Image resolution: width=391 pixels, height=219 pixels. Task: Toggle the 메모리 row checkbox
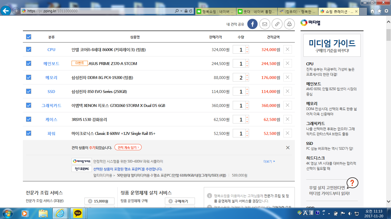coord(29,77)
